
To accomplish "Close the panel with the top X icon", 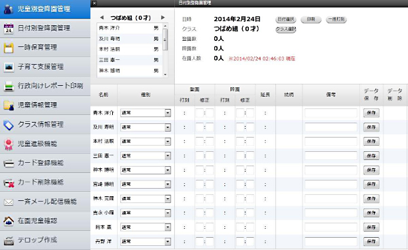I will (95, 3).
